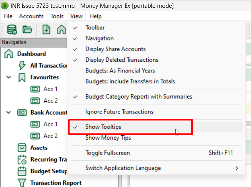Click the Navigation panel header
The height and width of the screenshot is (187, 251).
34,43
